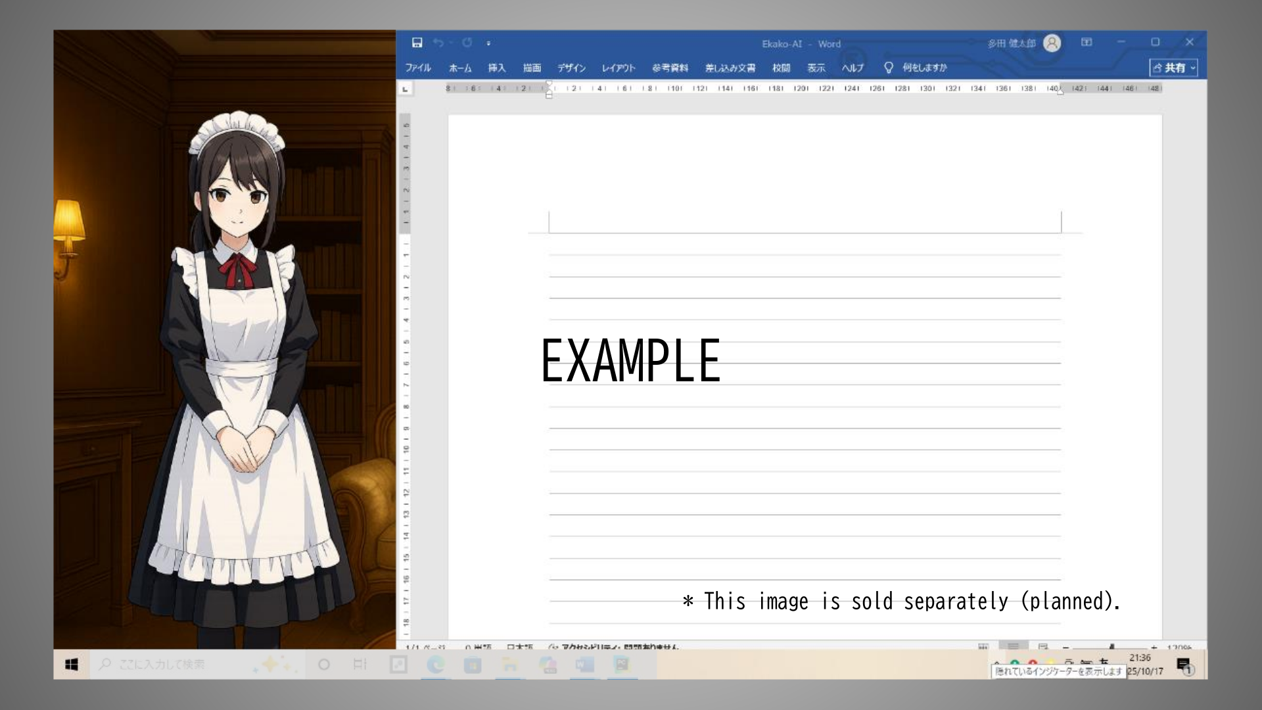Image resolution: width=1262 pixels, height=710 pixels.
Task: Open the 校閲 (Review) tab
Action: 781,68
